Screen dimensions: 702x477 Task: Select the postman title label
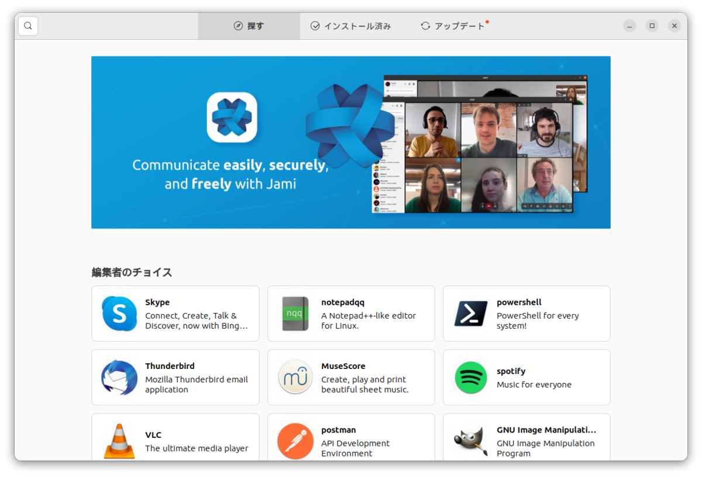[339, 430]
